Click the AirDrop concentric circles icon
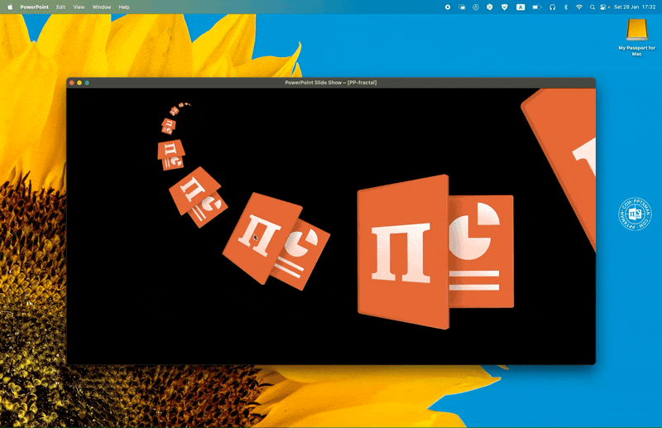 click(x=476, y=7)
